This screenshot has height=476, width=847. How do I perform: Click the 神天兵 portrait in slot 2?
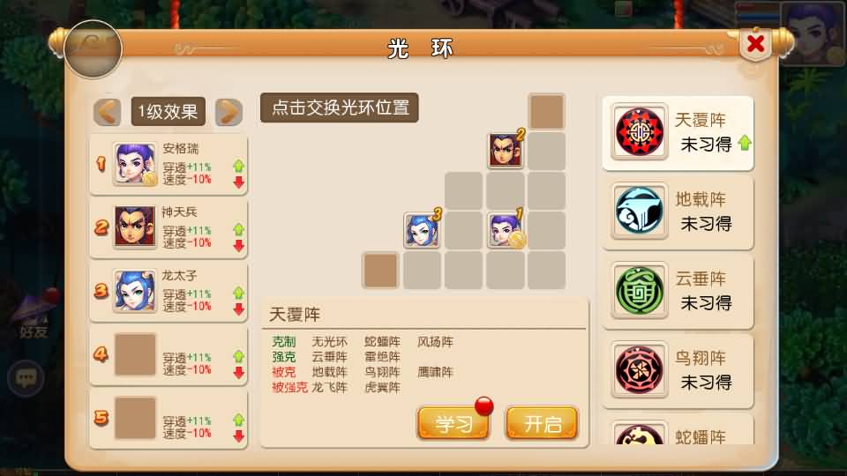pyautogui.click(x=135, y=227)
